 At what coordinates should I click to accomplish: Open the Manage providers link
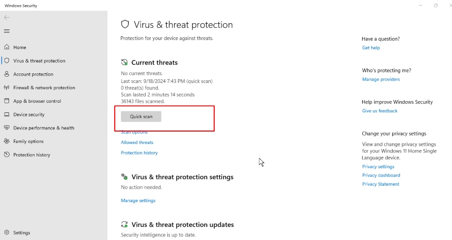pos(381,80)
